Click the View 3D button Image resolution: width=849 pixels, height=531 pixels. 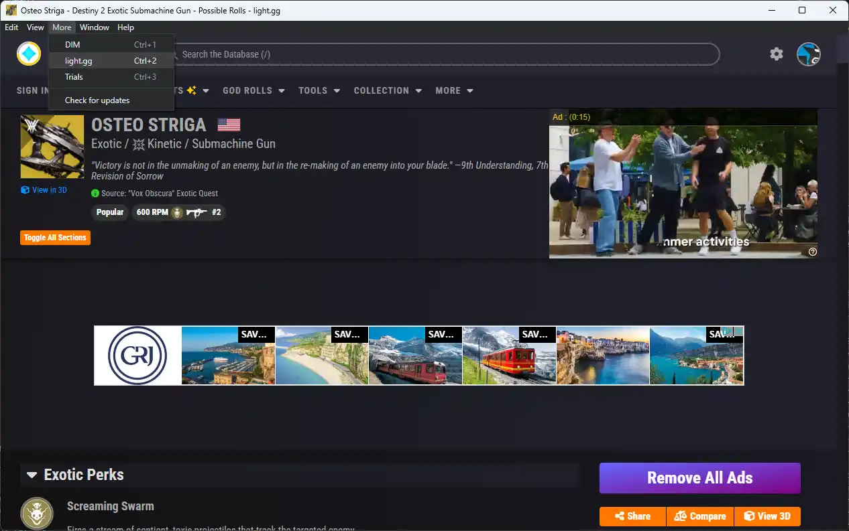768,516
